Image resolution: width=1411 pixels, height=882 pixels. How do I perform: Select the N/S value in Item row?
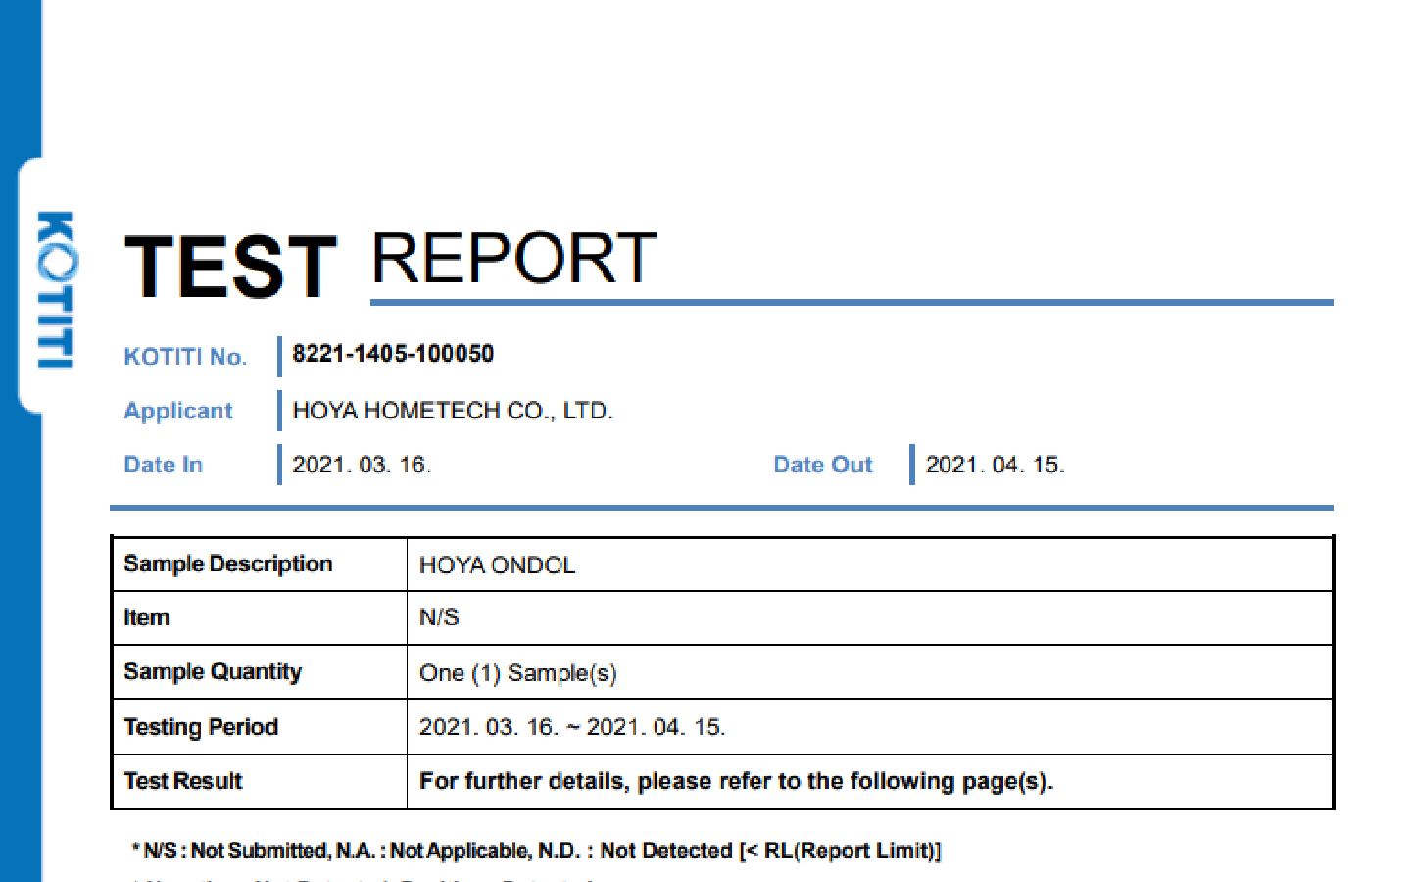439,617
